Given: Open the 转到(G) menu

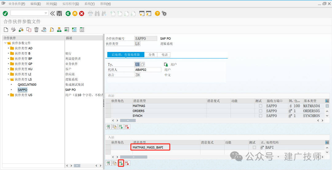Looking at the screenshot, I should tap(52, 4).
